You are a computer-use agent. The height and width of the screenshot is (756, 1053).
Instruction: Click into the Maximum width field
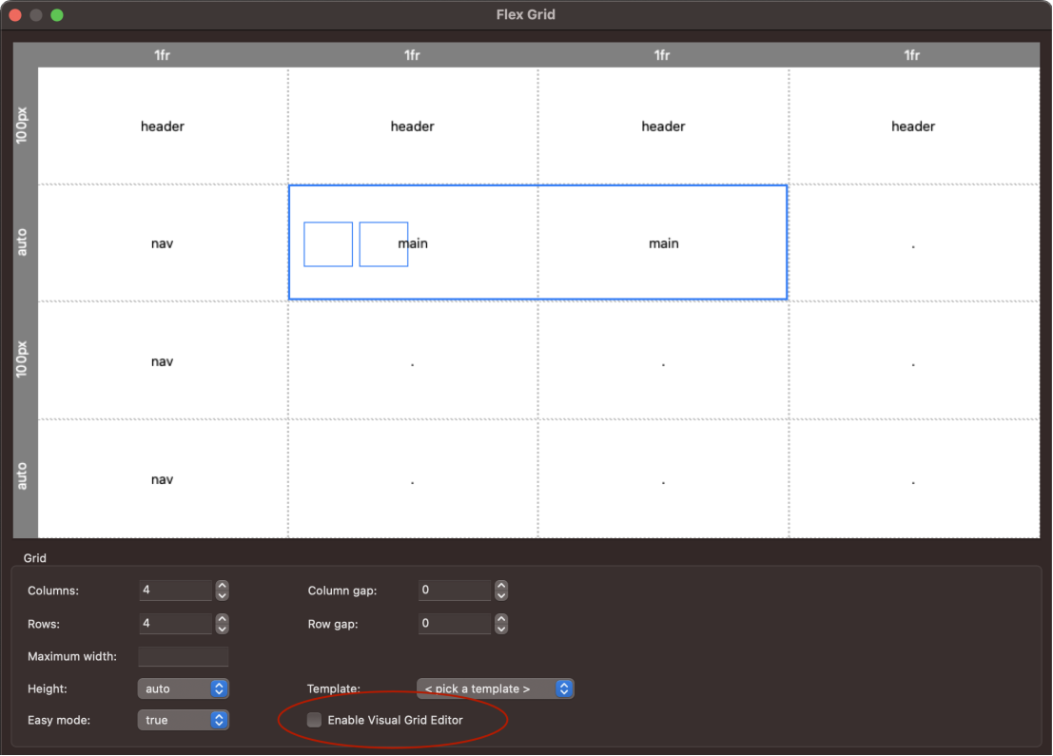tap(183, 656)
